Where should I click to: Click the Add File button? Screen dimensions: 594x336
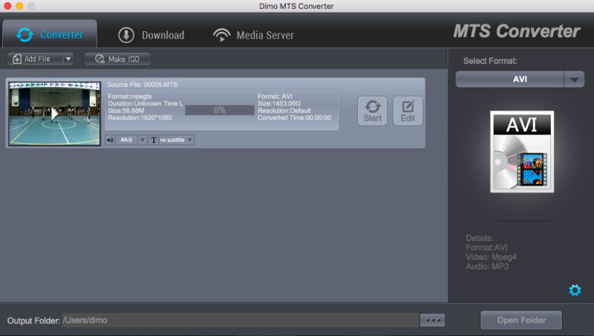pos(35,59)
